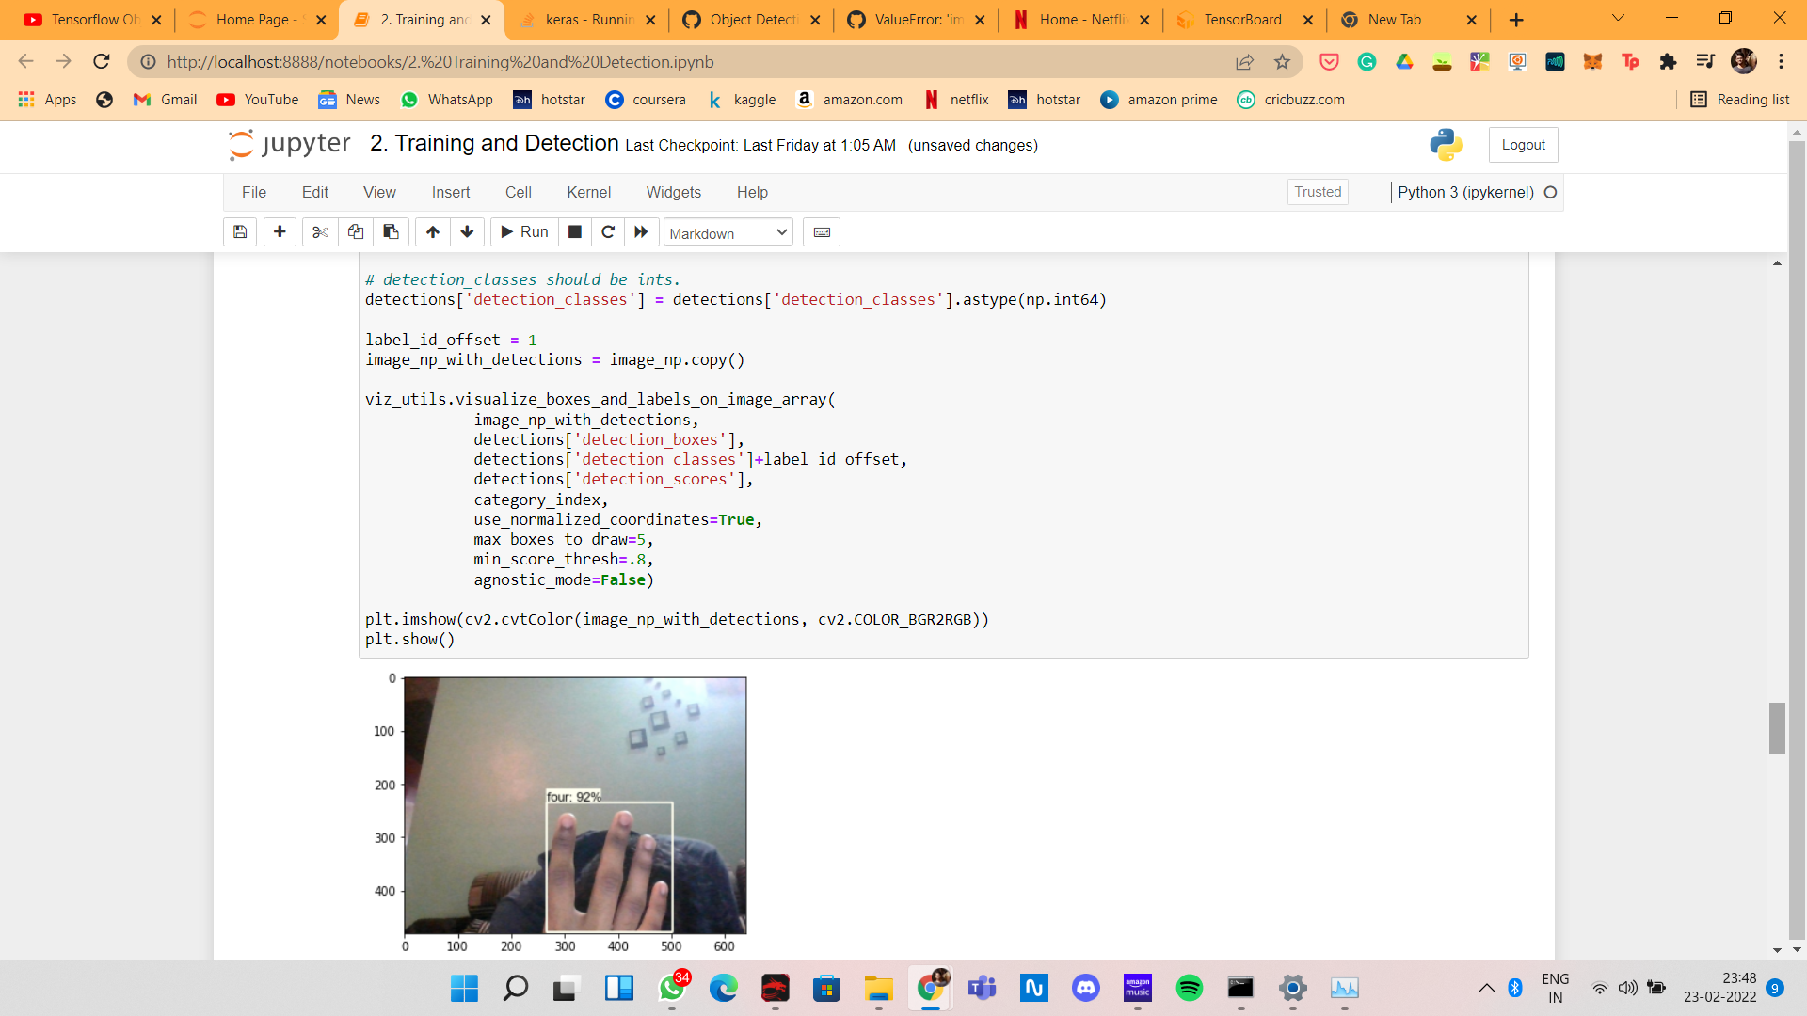Open Grammarly extension icon

pos(1367,61)
